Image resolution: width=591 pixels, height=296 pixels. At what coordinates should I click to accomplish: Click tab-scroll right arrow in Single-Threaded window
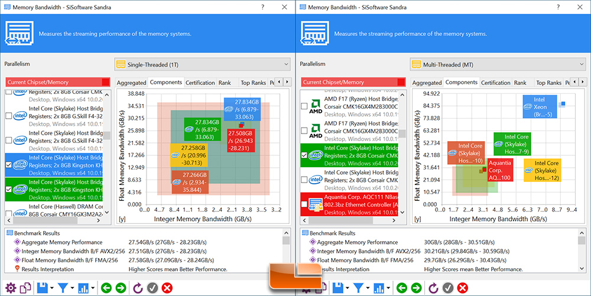[x=287, y=82]
